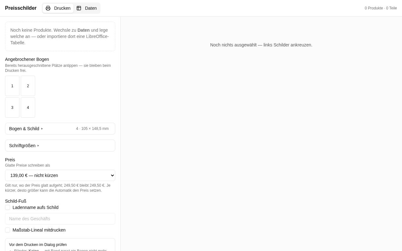The image size is (402, 251).
Task: Switch to the Drucken tab
Action: pos(58,8)
